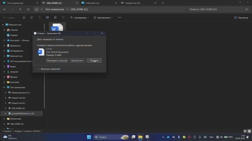
Task: Collapse the Этот компьютер tree node
Action: coord(4,87)
